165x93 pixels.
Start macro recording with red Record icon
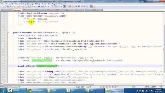(x=76, y=6)
